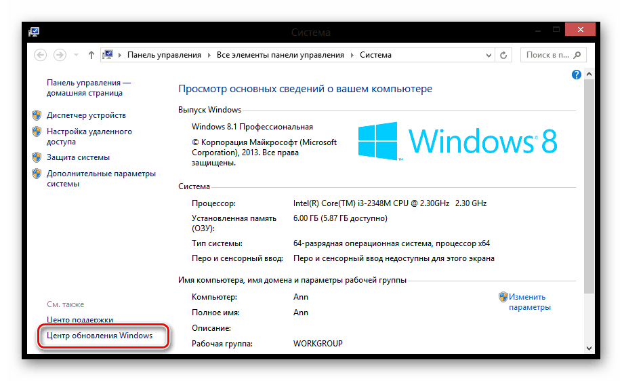Image resolution: width=622 pixels, height=381 pixels.
Task: Go up one level with Up arrow
Action: (x=91, y=55)
